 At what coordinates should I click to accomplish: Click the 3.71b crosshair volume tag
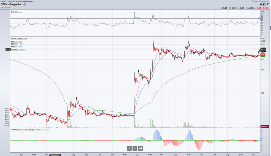pos(8,49)
